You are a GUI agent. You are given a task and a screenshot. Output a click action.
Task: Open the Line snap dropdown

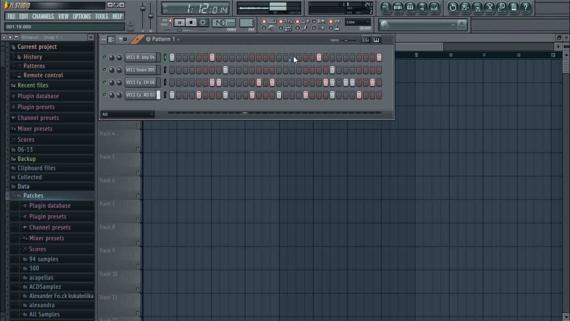358,22
